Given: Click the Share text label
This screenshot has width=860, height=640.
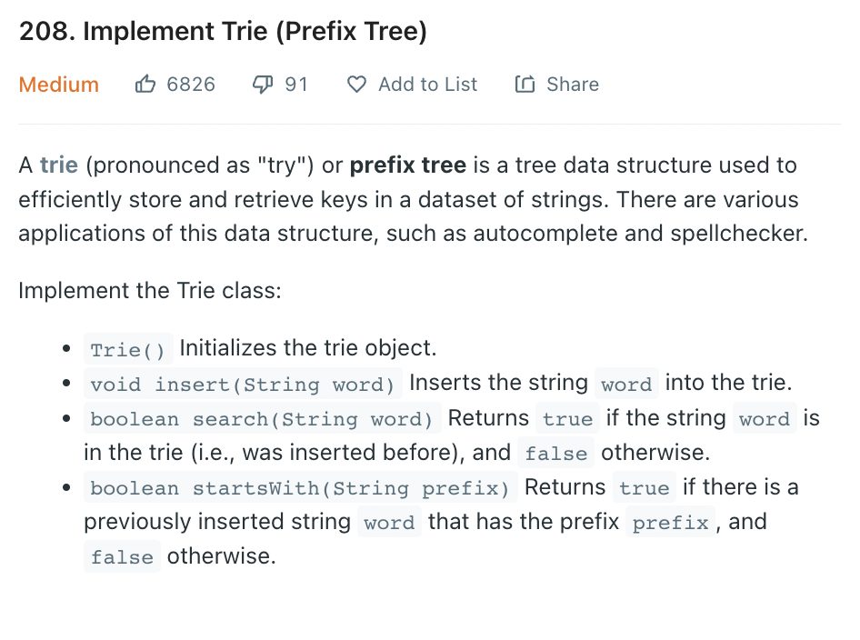Looking at the screenshot, I should pos(573,84).
